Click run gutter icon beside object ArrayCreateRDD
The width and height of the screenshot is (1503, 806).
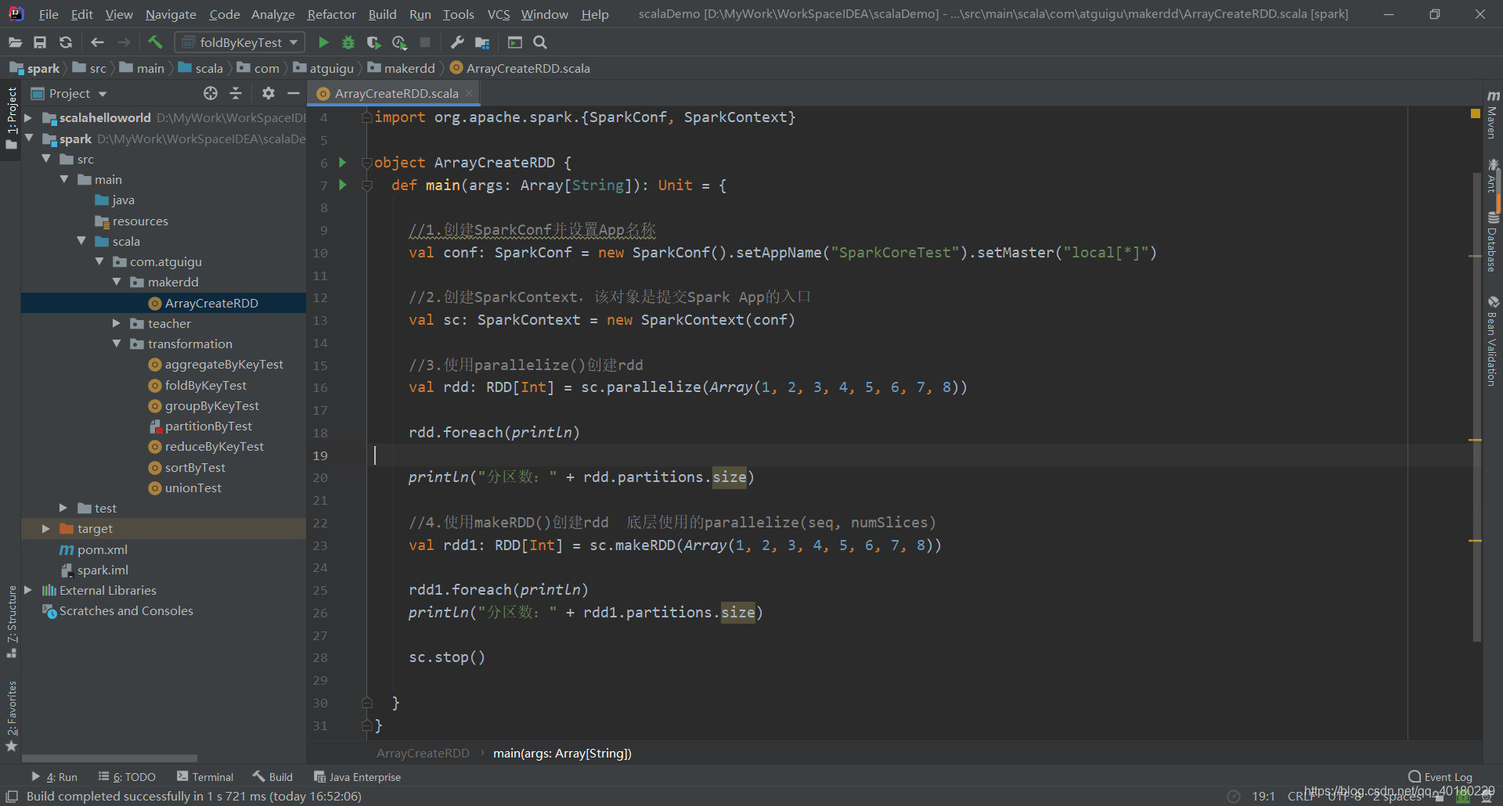(342, 162)
